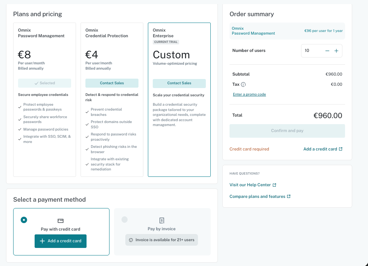This screenshot has width=368, height=266.
Task: Click Select a payment method heading
Action: tap(50, 200)
